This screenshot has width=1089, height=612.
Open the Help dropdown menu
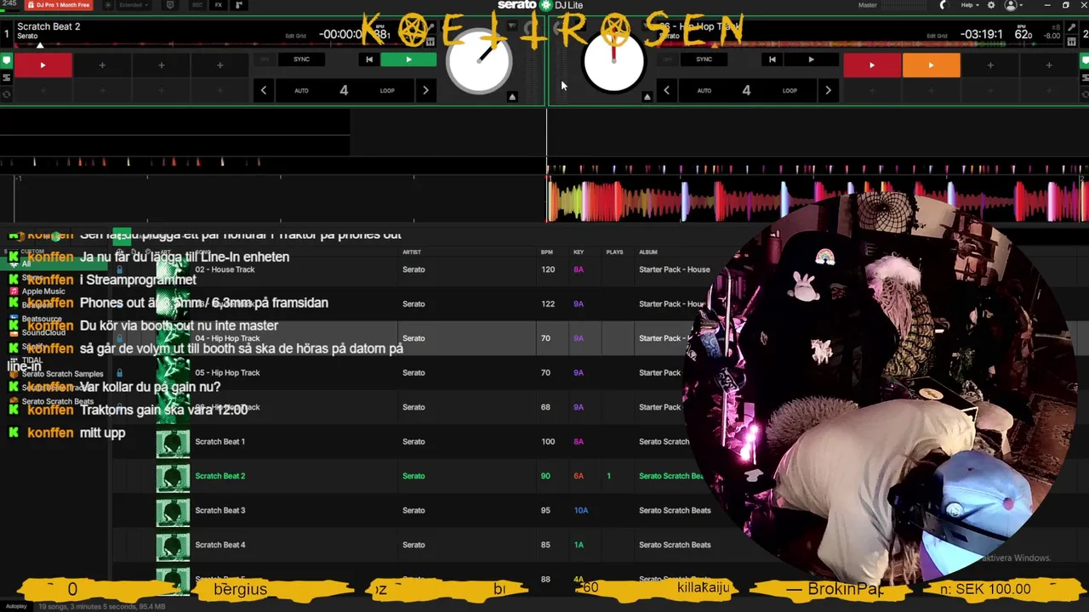pyautogui.click(x=969, y=5)
